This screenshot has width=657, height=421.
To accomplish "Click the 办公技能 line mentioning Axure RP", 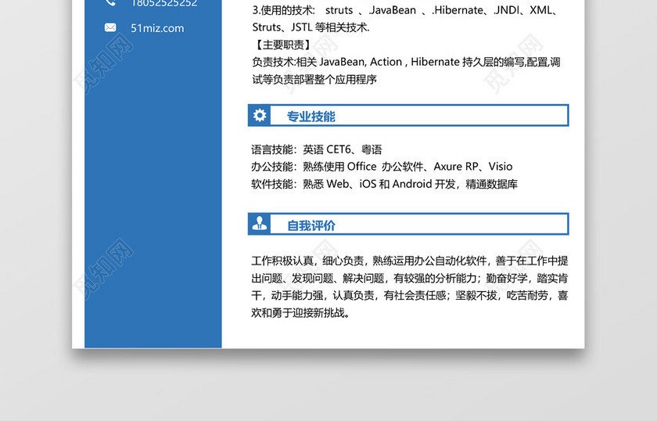I will [x=382, y=167].
